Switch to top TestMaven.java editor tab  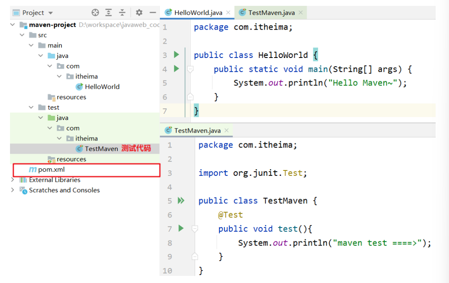[x=272, y=13]
